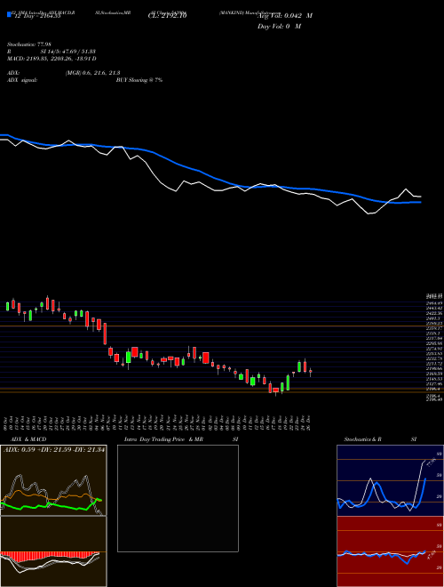This screenshot has height=587, width=444.
Task: Click the 'Stochastics & R' panel title
Action: click(362, 439)
